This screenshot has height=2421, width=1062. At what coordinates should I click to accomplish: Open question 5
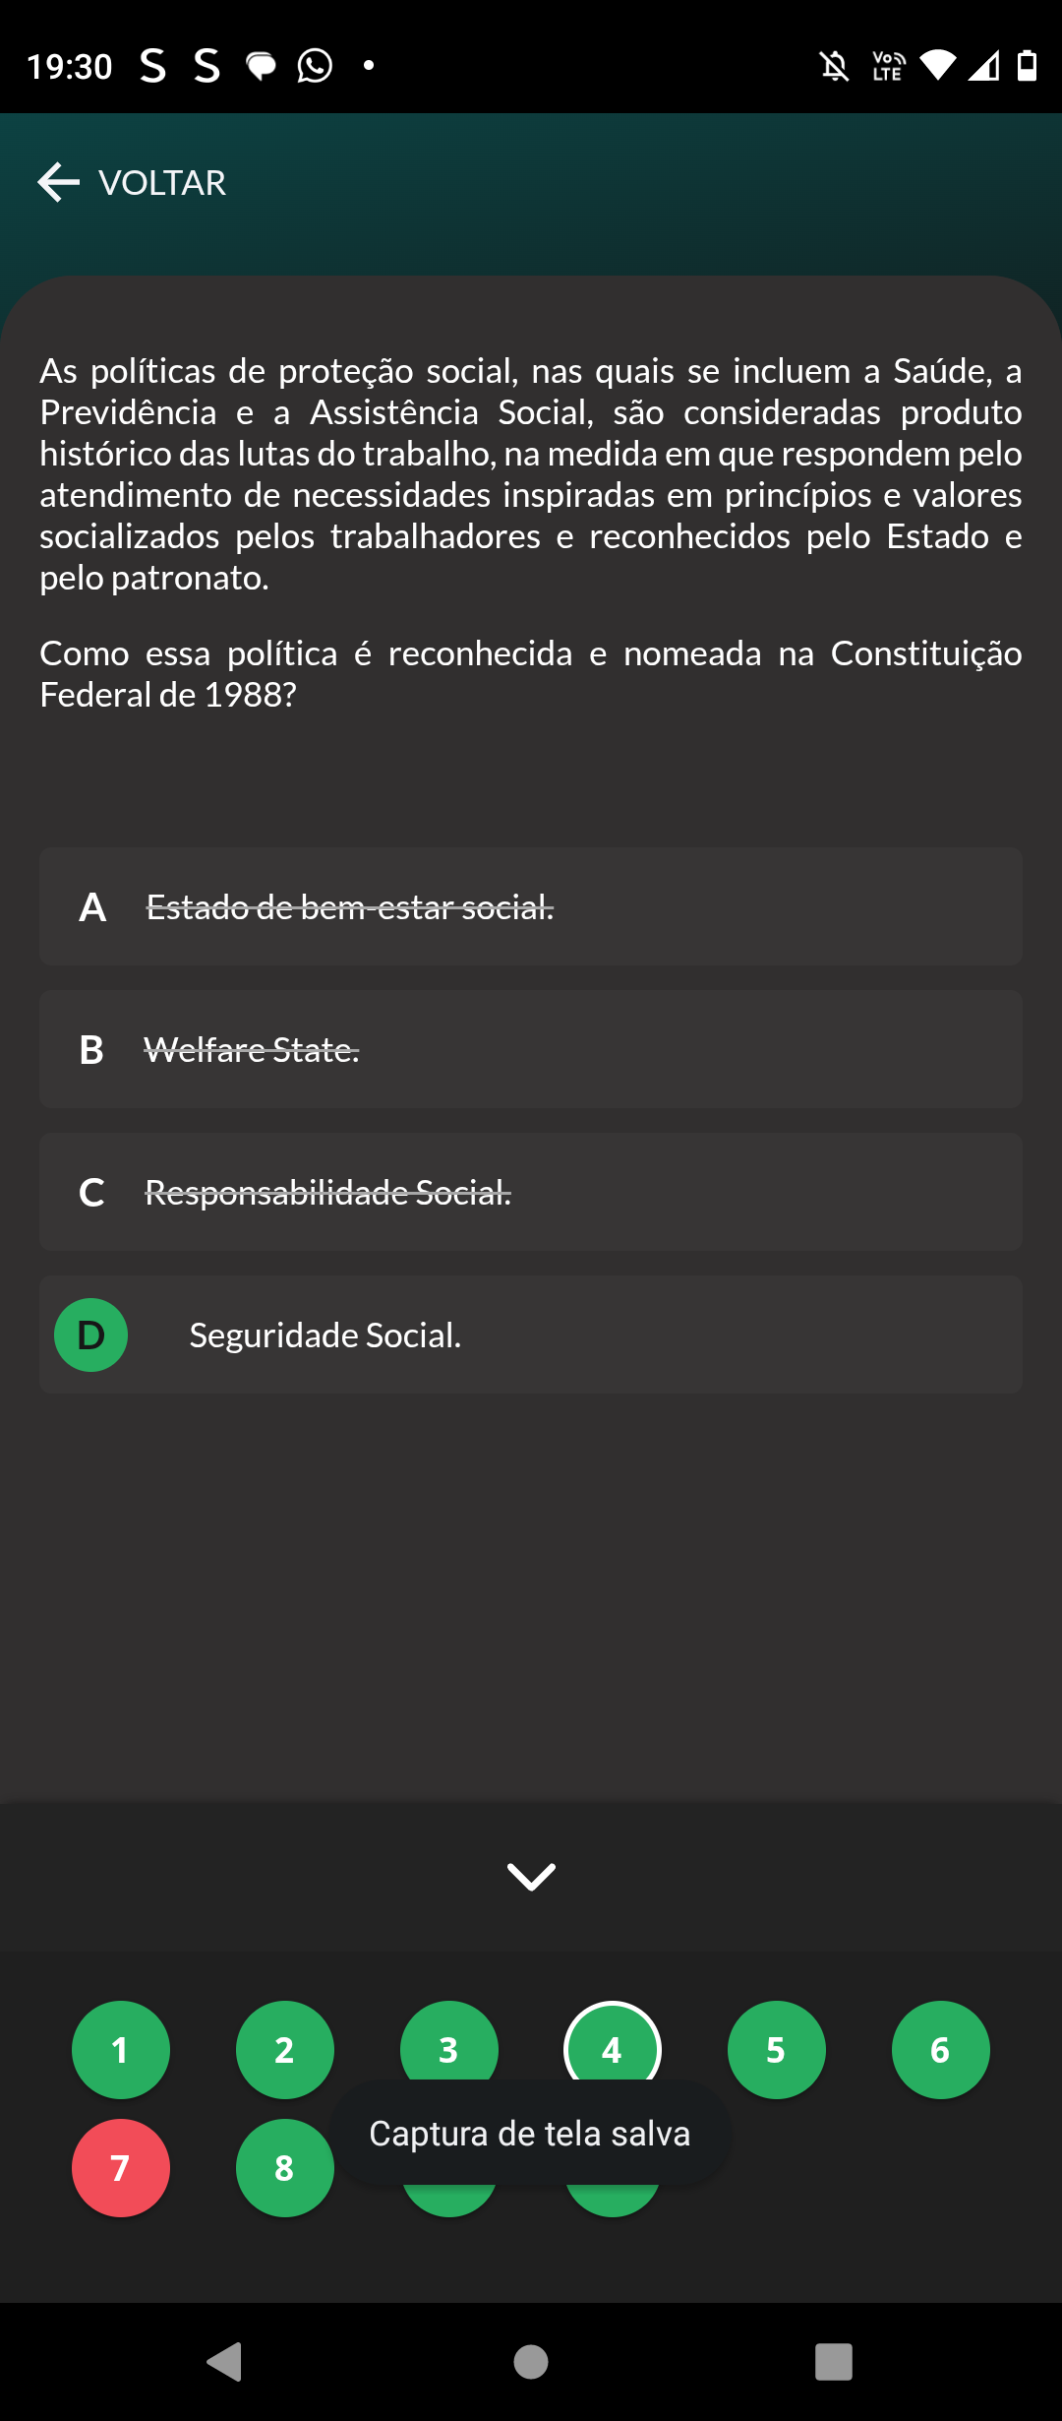click(776, 2049)
